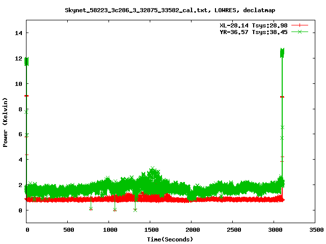Click the plot title Skynet_58223_3c286 text
Screen dimensions: 326x244
coord(170,10)
